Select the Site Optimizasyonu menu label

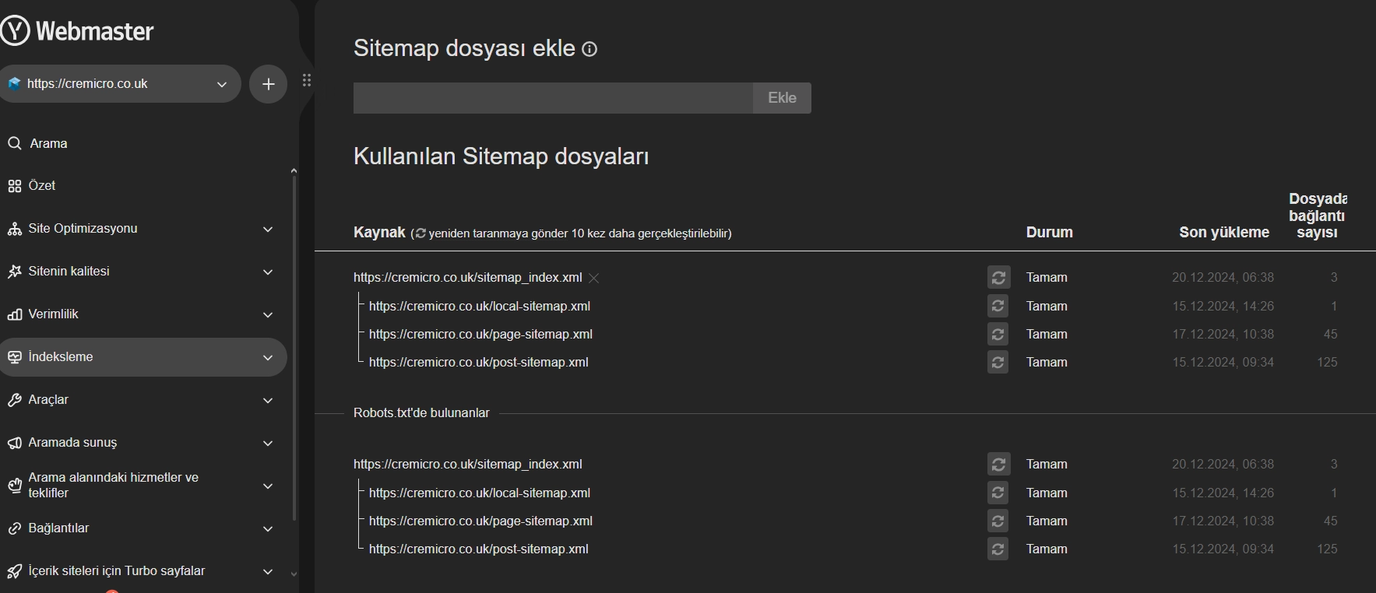click(x=83, y=228)
